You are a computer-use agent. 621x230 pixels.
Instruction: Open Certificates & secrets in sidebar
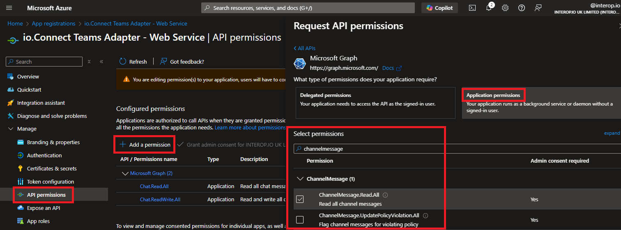52,168
